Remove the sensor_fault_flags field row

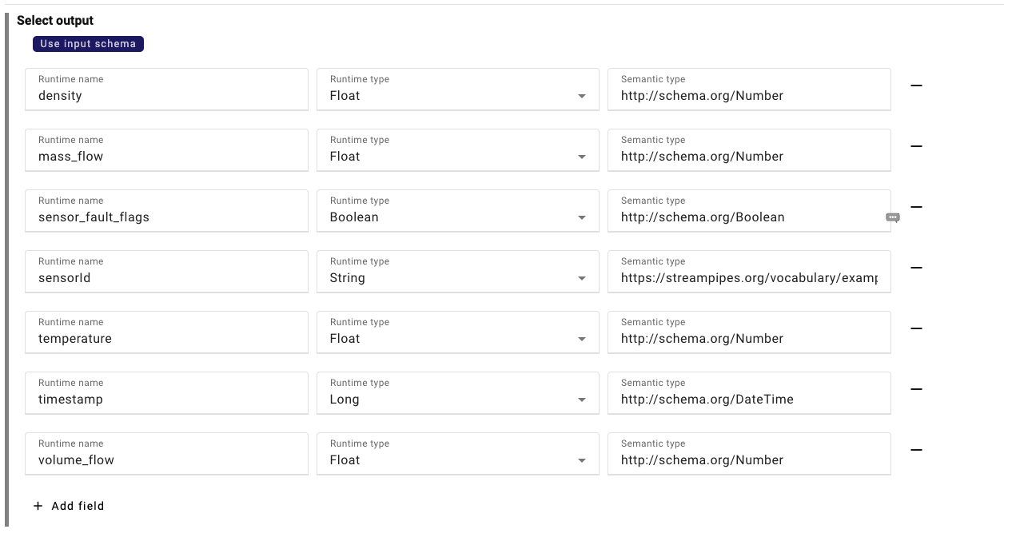pyautogui.click(x=916, y=207)
